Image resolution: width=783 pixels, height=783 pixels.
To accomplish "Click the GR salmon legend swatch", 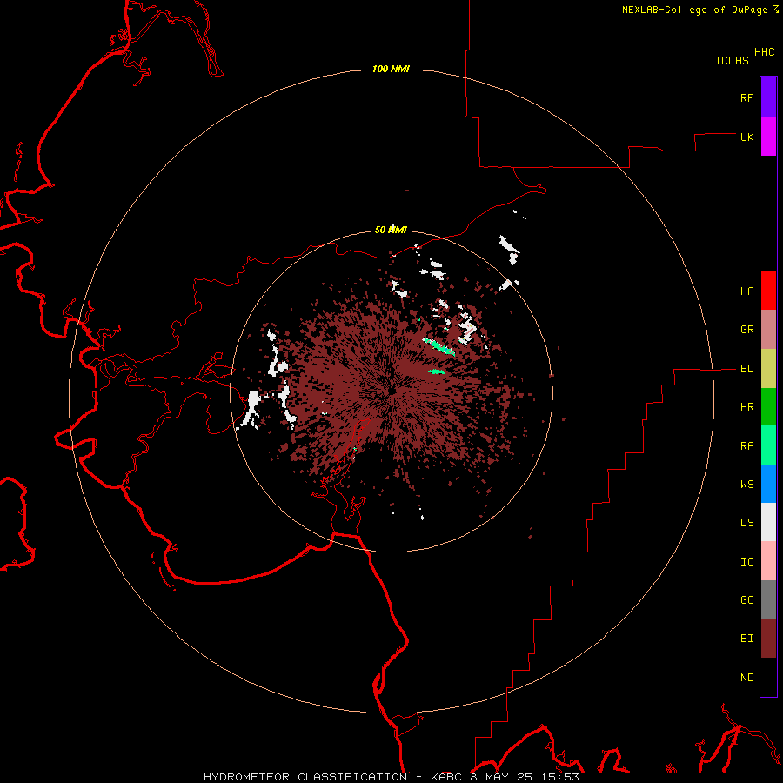I will pos(768,330).
